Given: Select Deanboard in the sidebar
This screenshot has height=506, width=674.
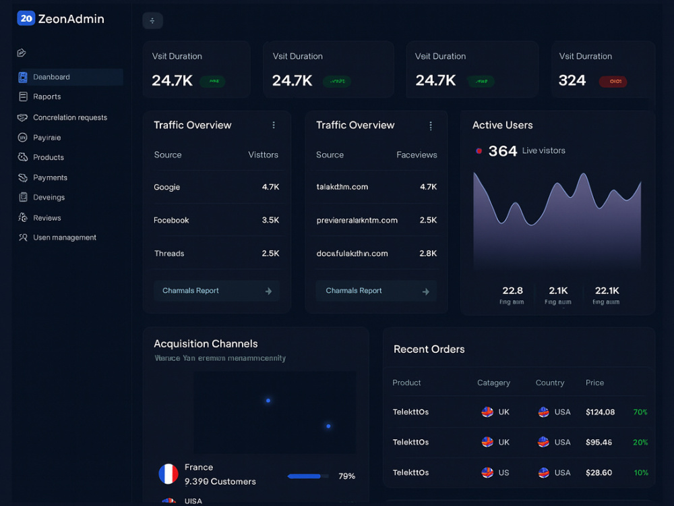Looking at the screenshot, I should click(70, 77).
